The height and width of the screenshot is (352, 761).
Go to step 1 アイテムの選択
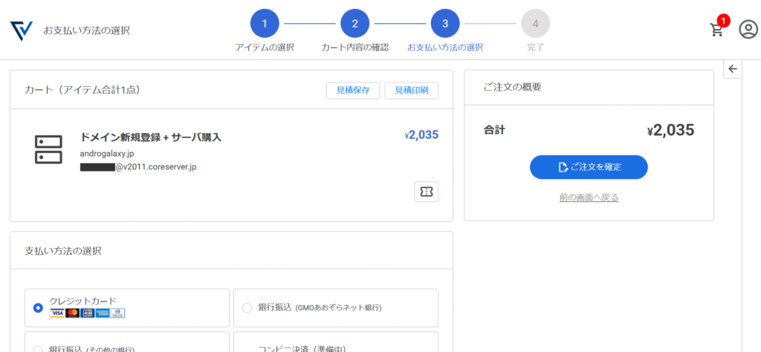(x=265, y=24)
